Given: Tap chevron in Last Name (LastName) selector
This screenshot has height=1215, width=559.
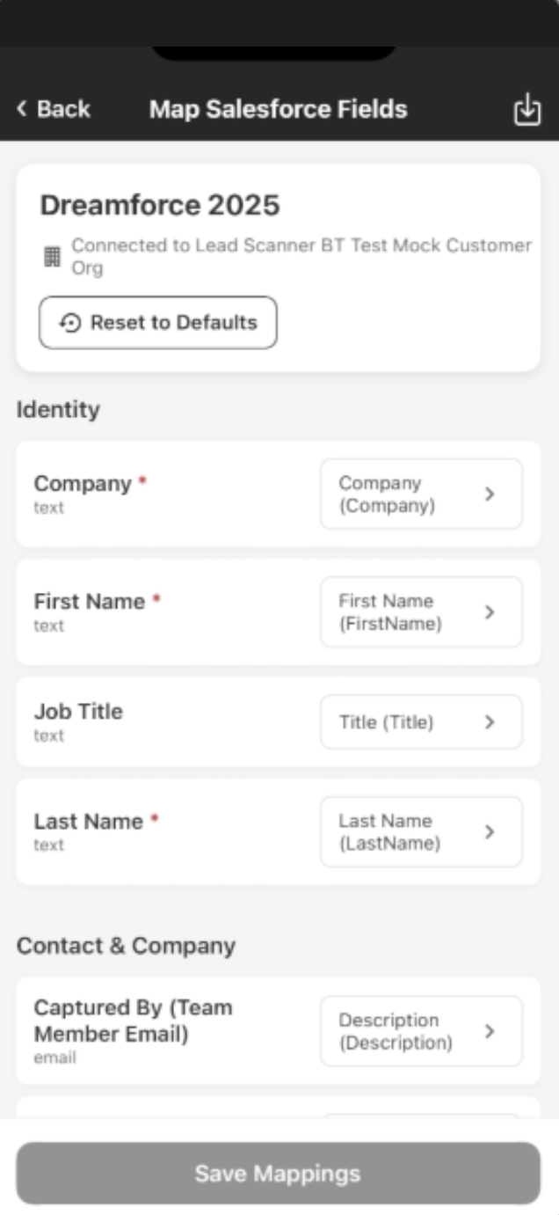Looking at the screenshot, I should 490,832.
